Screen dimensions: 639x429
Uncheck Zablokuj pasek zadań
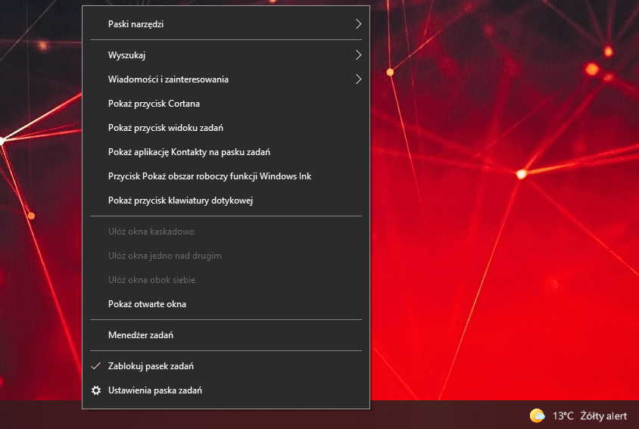coord(226,366)
